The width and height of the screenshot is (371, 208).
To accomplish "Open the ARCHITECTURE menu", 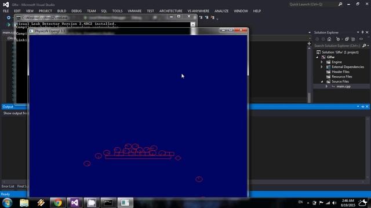I will click(170, 11).
